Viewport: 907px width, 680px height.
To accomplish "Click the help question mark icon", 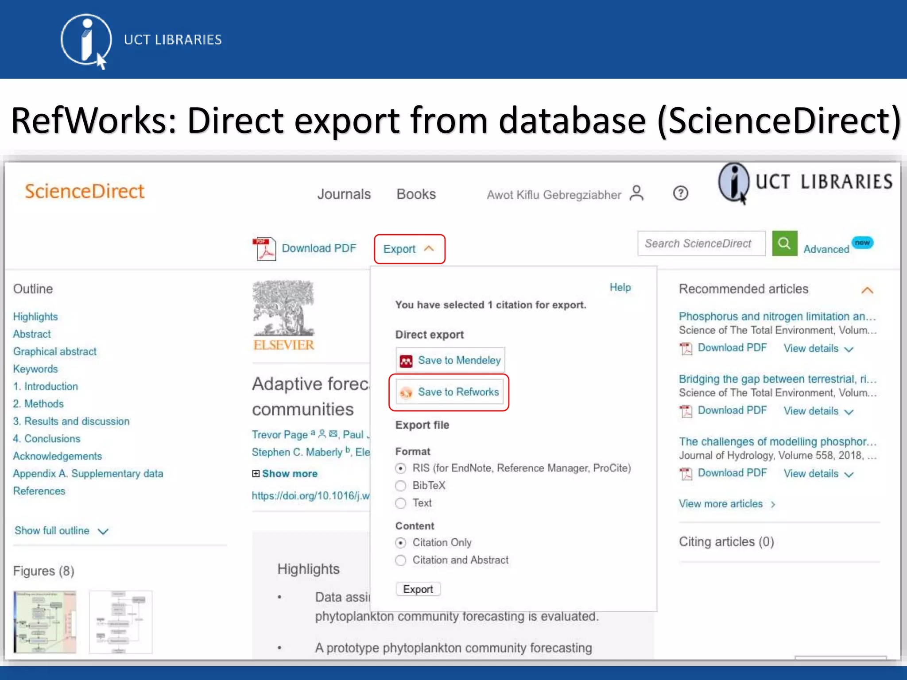I will coord(680,193).
